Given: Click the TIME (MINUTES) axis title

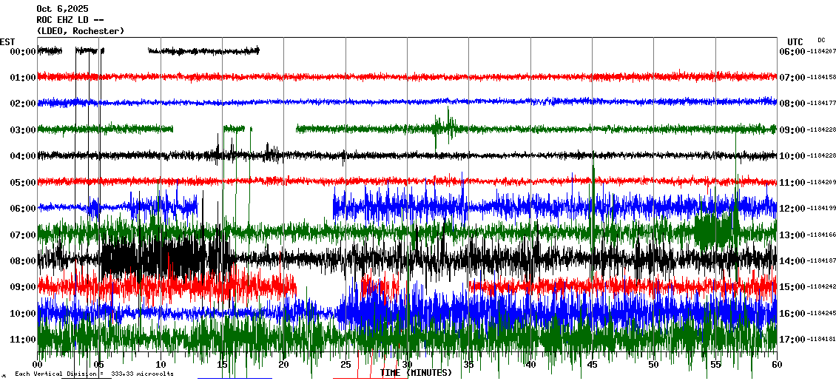Looking at the screenshot, I should click(x=416, y=373).
